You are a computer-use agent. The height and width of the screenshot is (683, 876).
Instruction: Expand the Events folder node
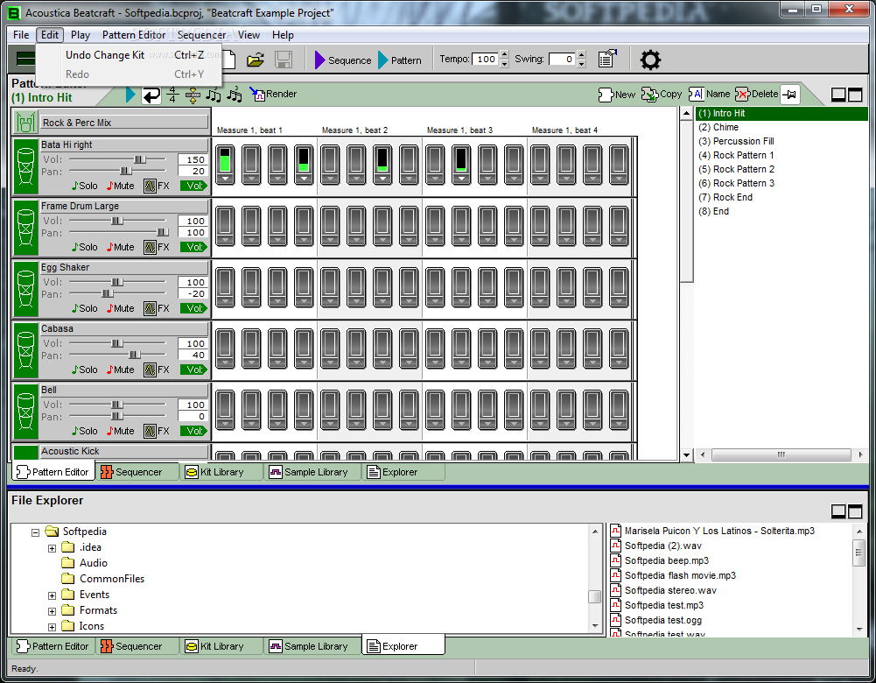52,595
